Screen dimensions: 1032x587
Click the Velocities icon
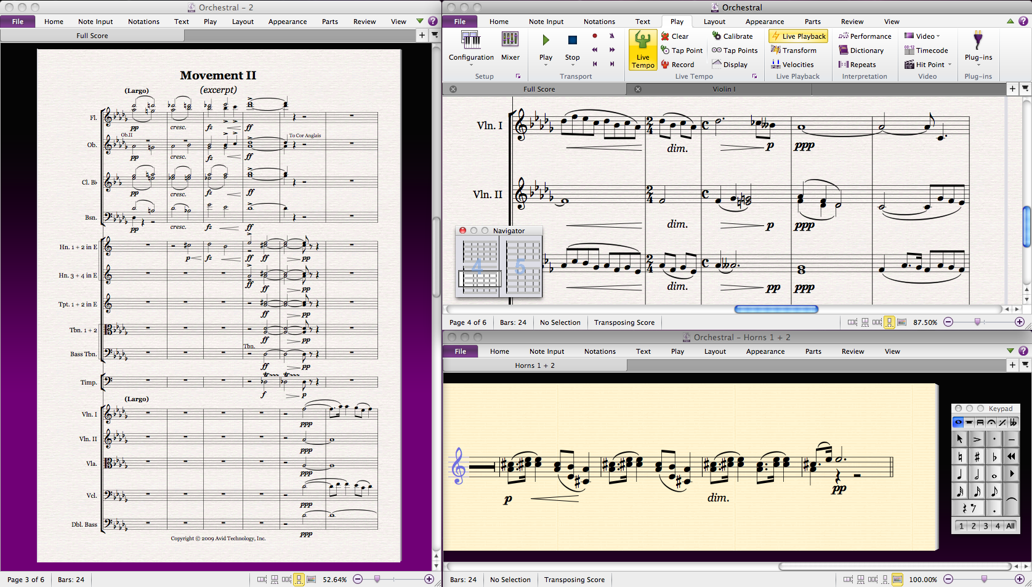tap(776, 65)
